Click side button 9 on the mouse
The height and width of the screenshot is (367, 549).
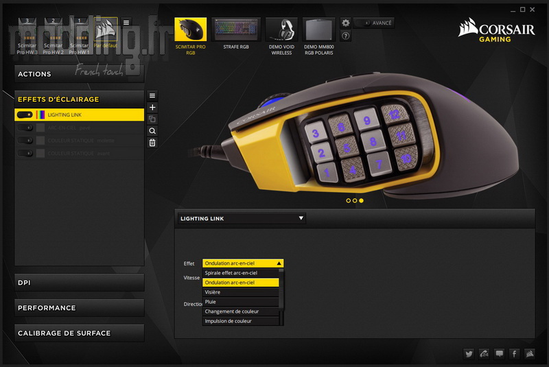click(x=366, y=120)
